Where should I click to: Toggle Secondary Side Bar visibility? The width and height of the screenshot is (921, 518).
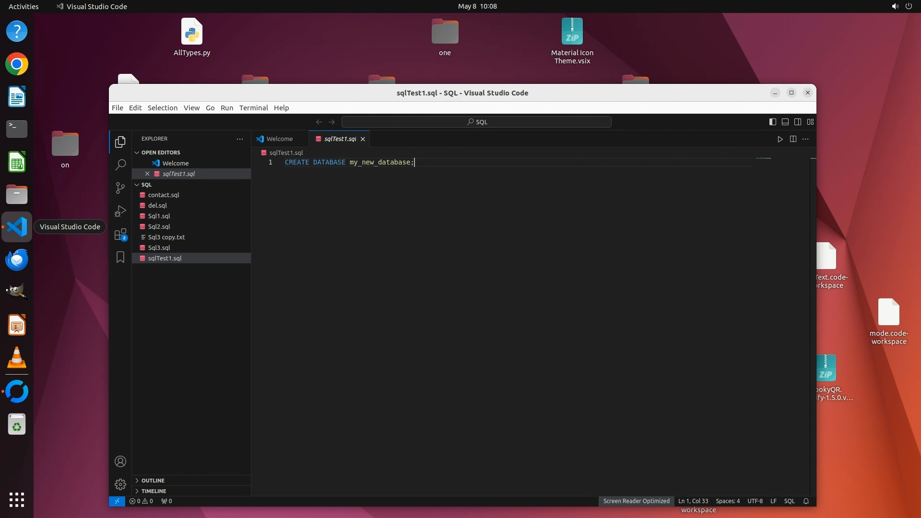(798, 122)
